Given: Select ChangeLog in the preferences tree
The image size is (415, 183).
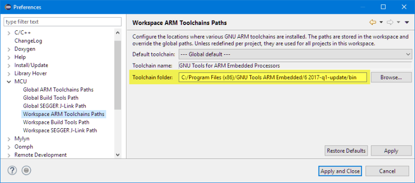Looking at the screenshot, I should [28, 41].
